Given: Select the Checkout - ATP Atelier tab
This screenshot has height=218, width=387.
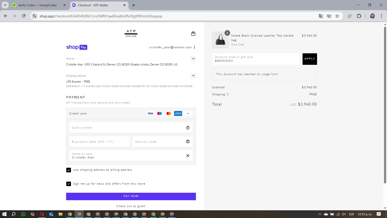Looking at the screenshot, I should click(99, 5).
